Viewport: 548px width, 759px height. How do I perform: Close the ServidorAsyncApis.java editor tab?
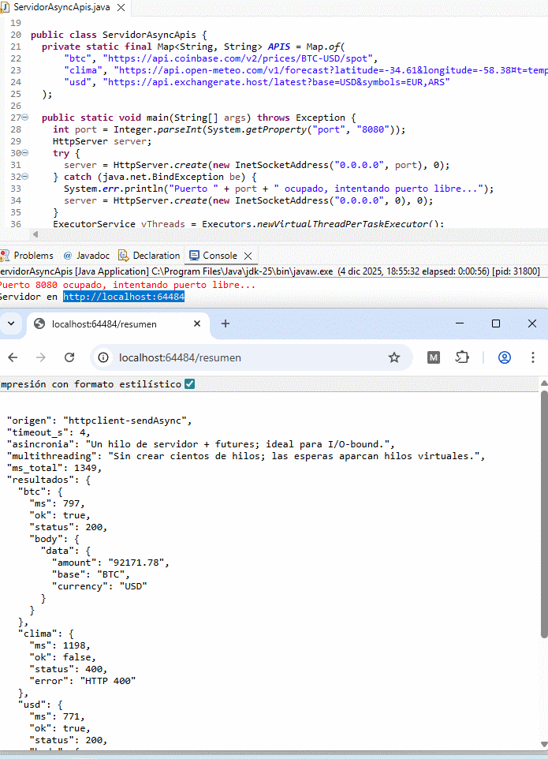121,7
